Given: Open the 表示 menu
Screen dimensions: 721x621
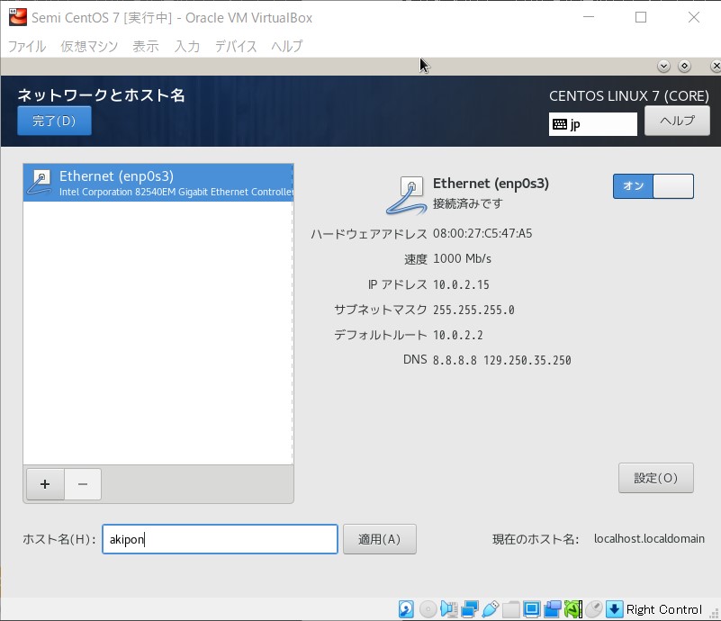Looking at the screenshot, I should 146,46.
